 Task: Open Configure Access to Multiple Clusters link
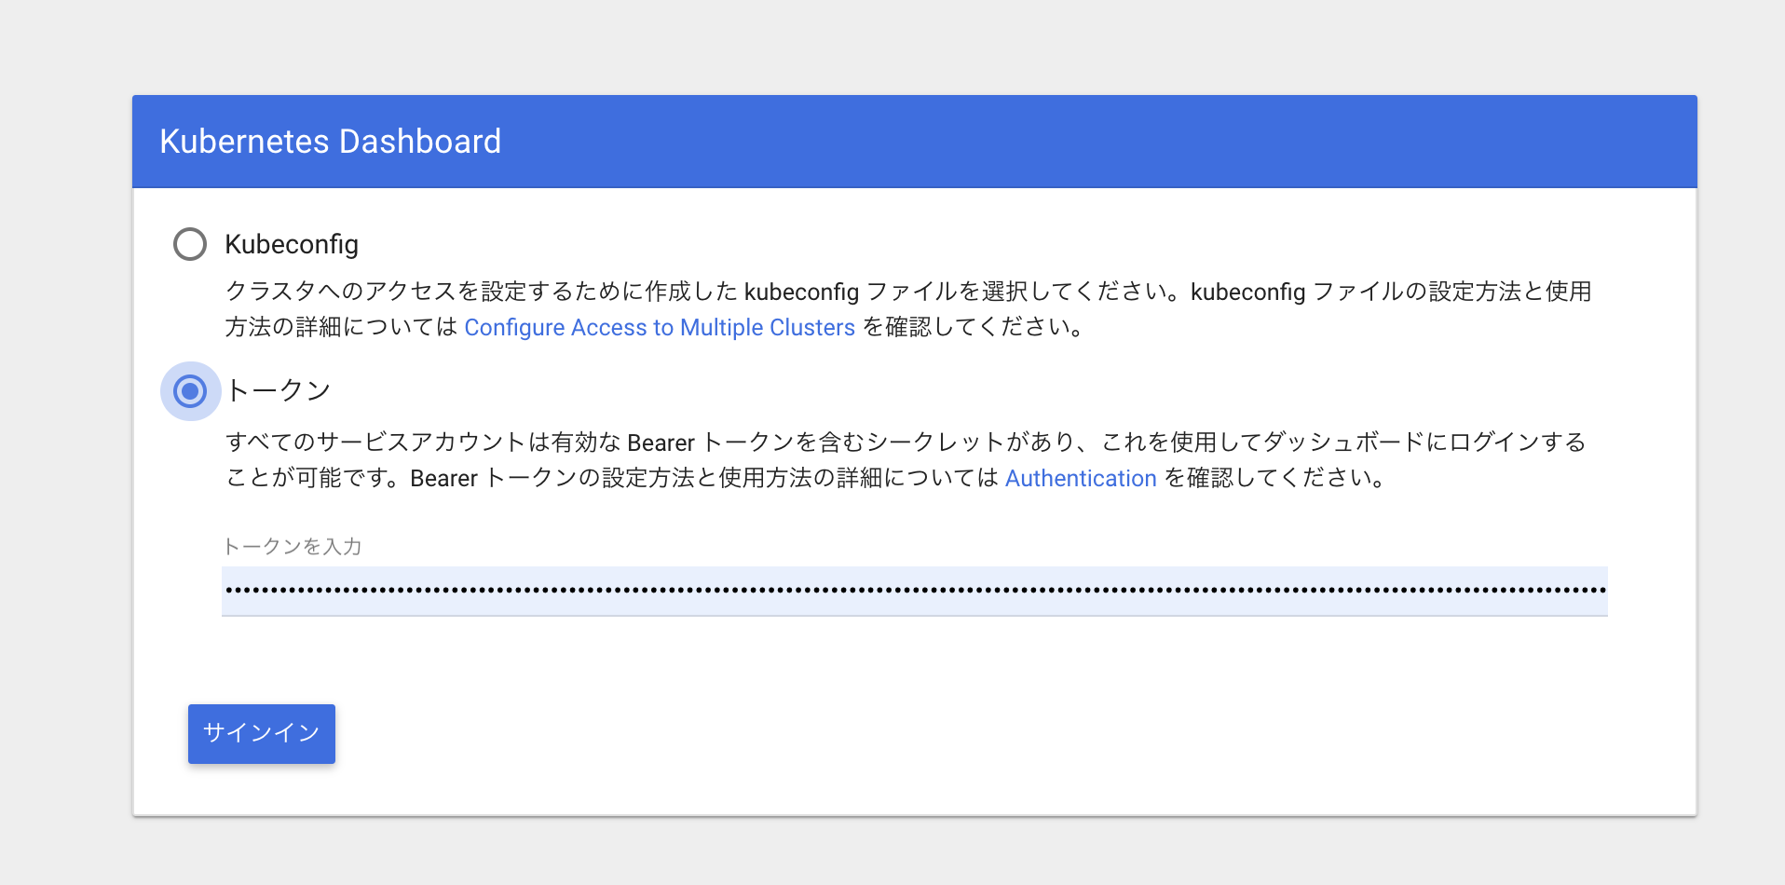click(660, 327)
